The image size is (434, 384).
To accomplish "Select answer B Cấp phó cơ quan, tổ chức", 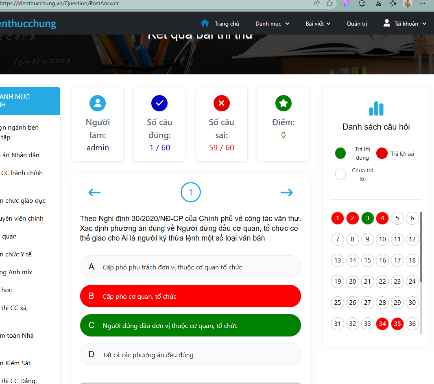I will click(190, 296).
